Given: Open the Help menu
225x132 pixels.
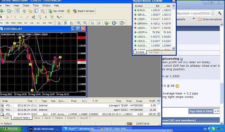Looking at the screenshot, I should click(x=57, y=5).
